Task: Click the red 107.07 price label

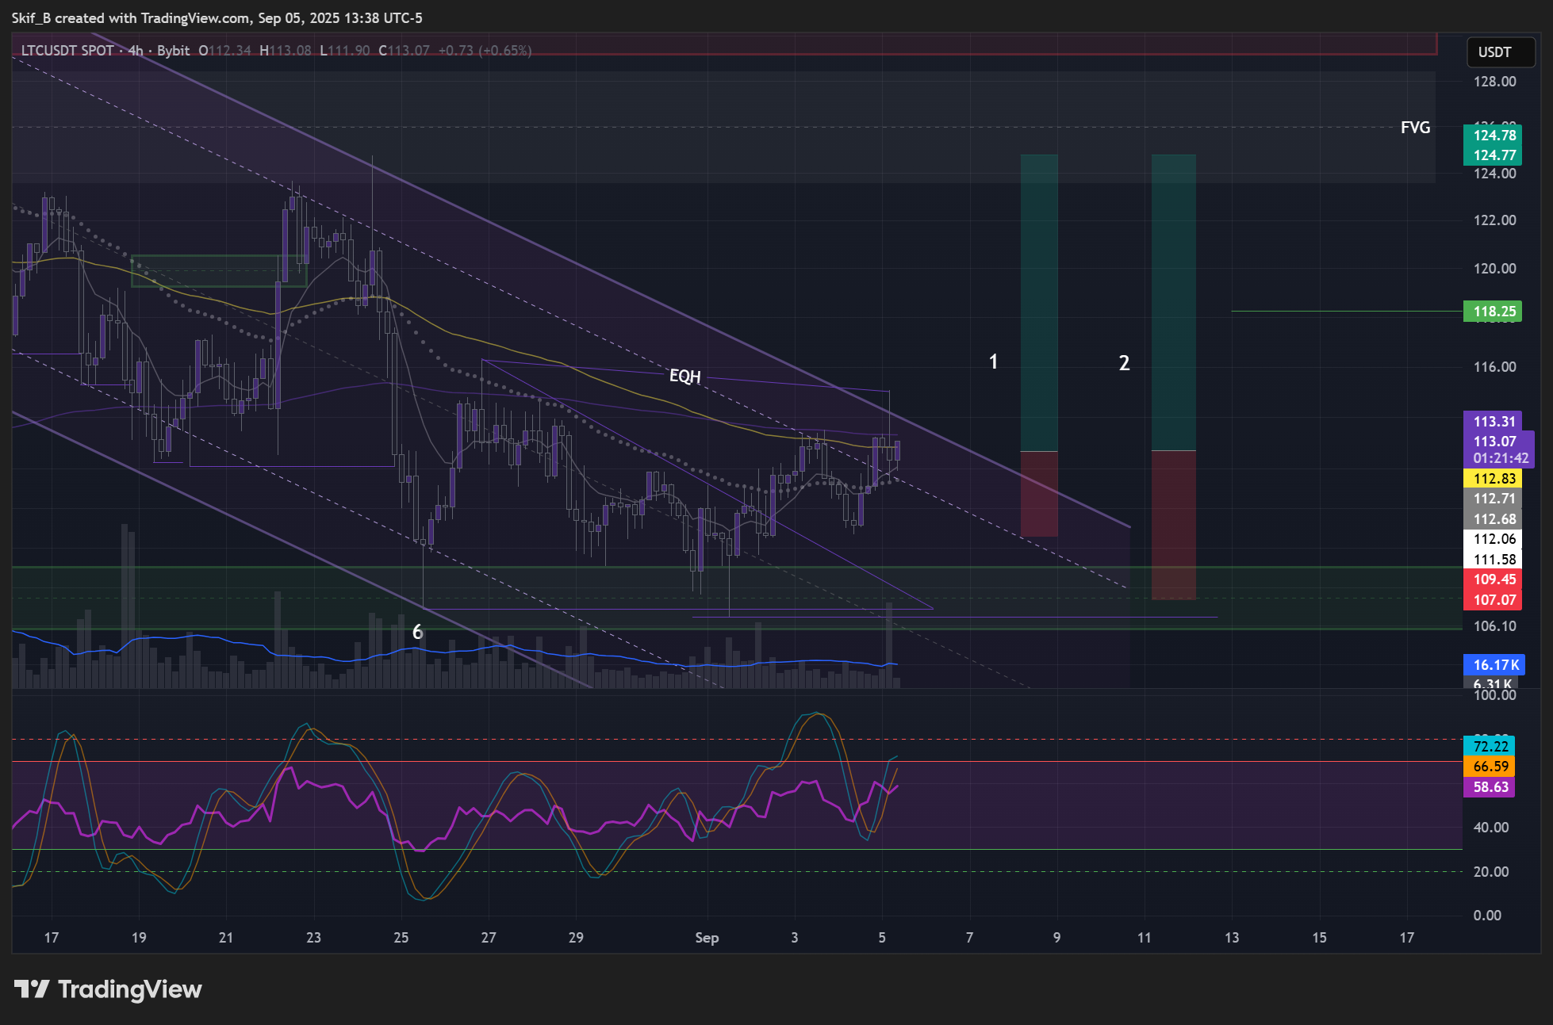Action: (x=1493, y=600)
